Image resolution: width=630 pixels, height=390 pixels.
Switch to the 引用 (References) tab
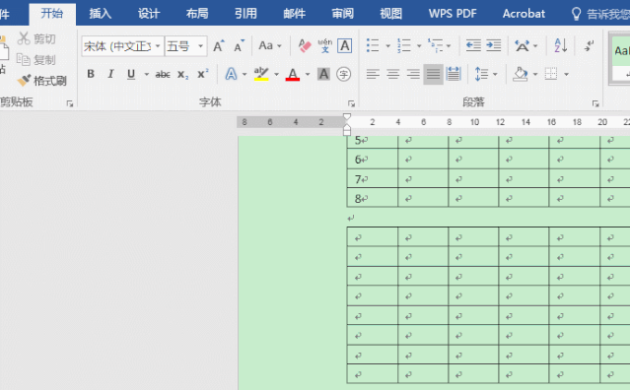[245, 14]
